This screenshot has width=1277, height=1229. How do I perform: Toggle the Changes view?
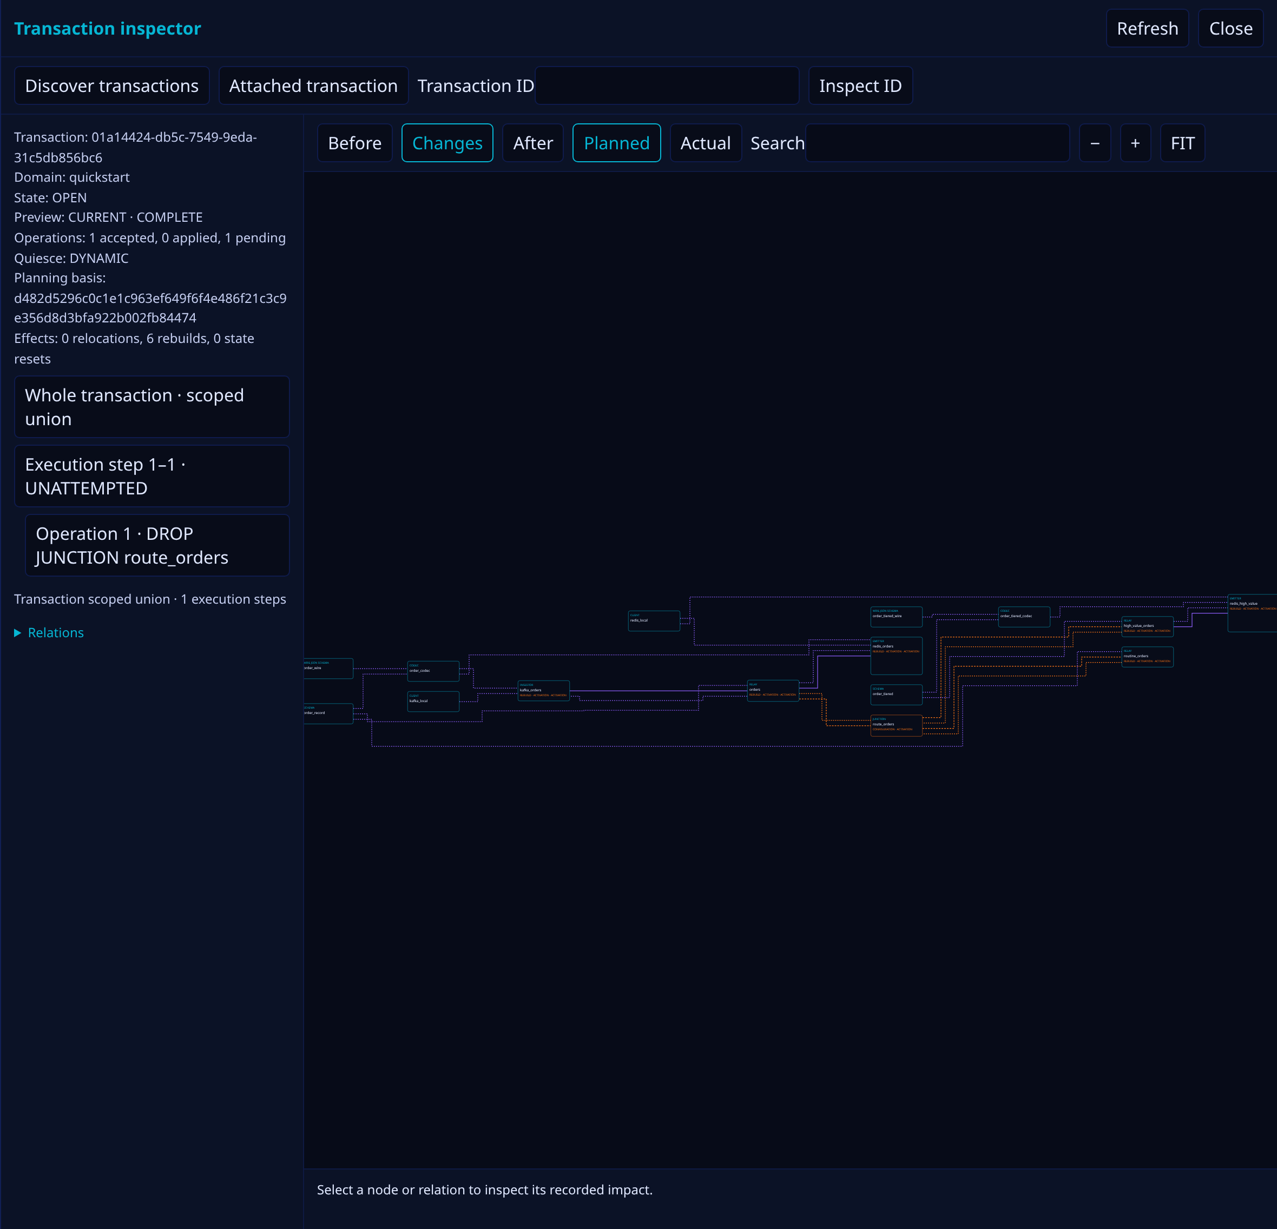pyautogui.click(x=447, y=143)
